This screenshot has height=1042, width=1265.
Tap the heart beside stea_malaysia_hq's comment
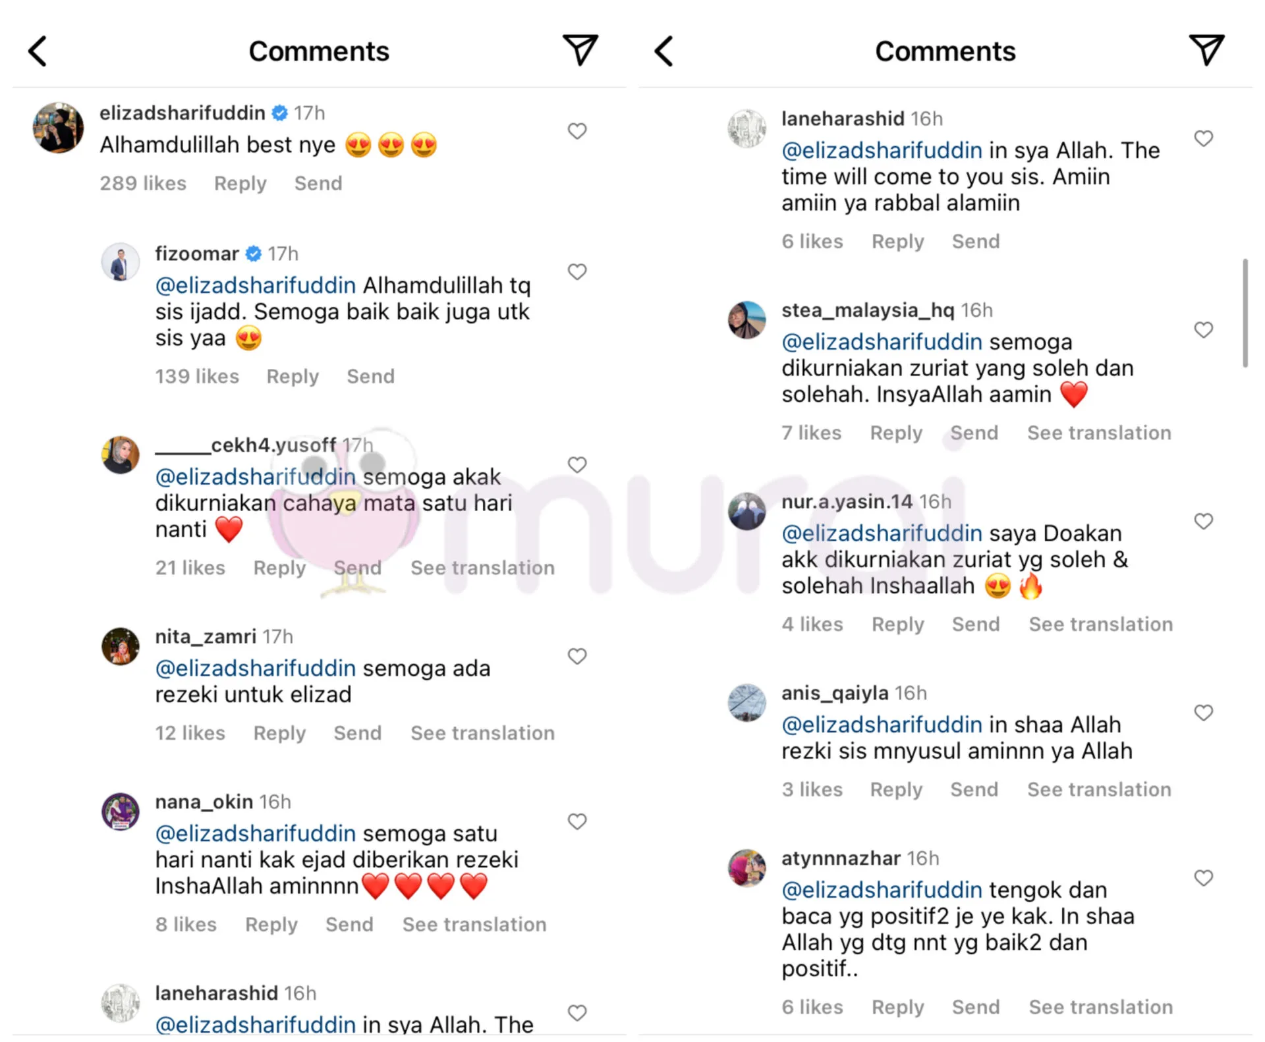point(1204,330)
